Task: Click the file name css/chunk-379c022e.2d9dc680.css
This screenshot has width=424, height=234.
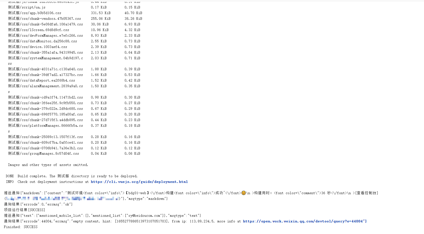Action: 45,109
